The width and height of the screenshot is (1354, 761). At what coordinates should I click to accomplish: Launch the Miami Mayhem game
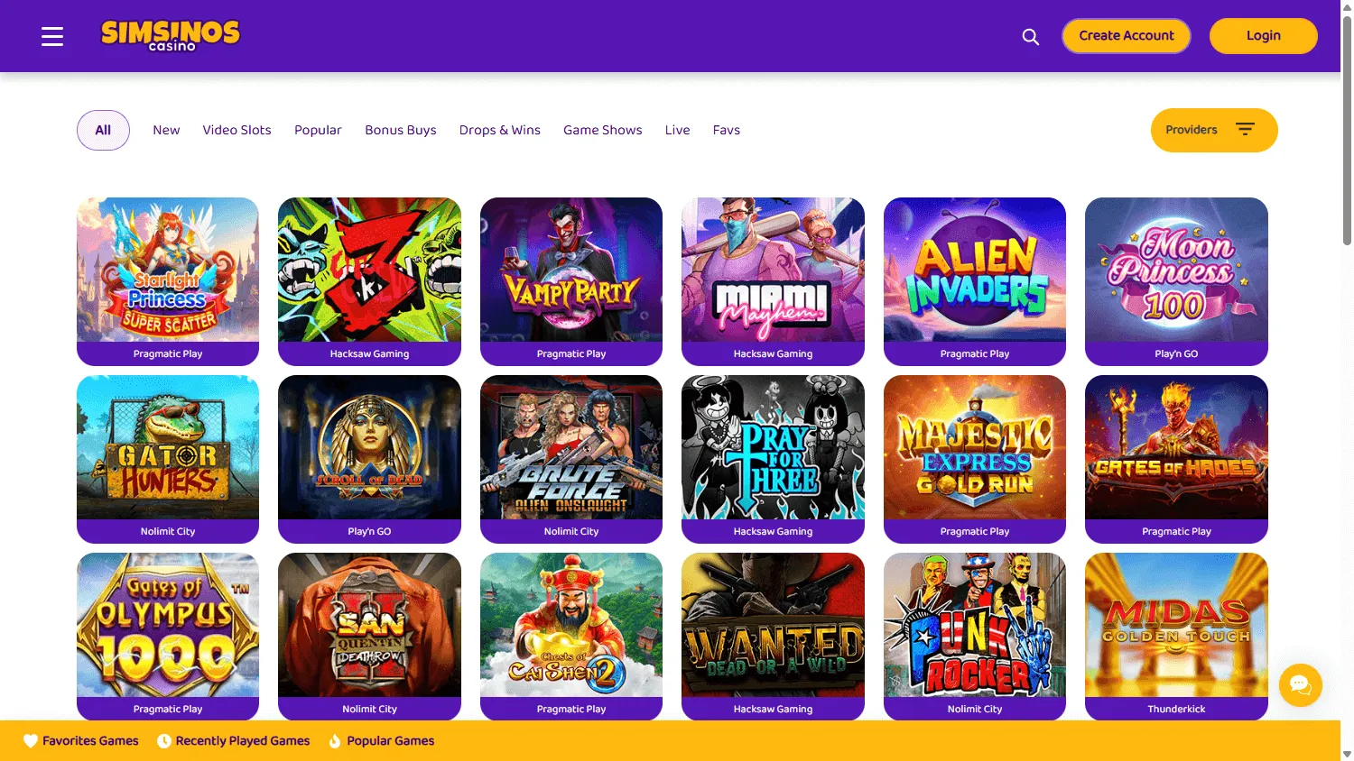click(773, 281)
